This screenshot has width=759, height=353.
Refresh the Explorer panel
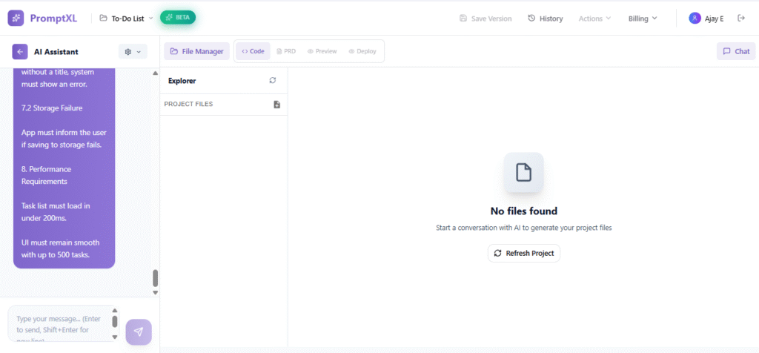point(273,81)
